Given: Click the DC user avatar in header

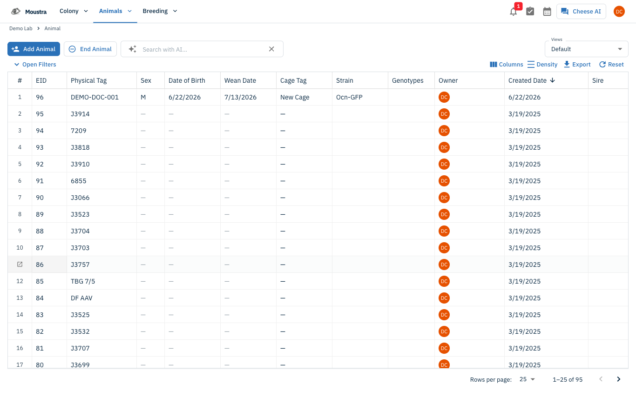Looking at the screenshot, I should pyautogui.click(x=619, y=12).
